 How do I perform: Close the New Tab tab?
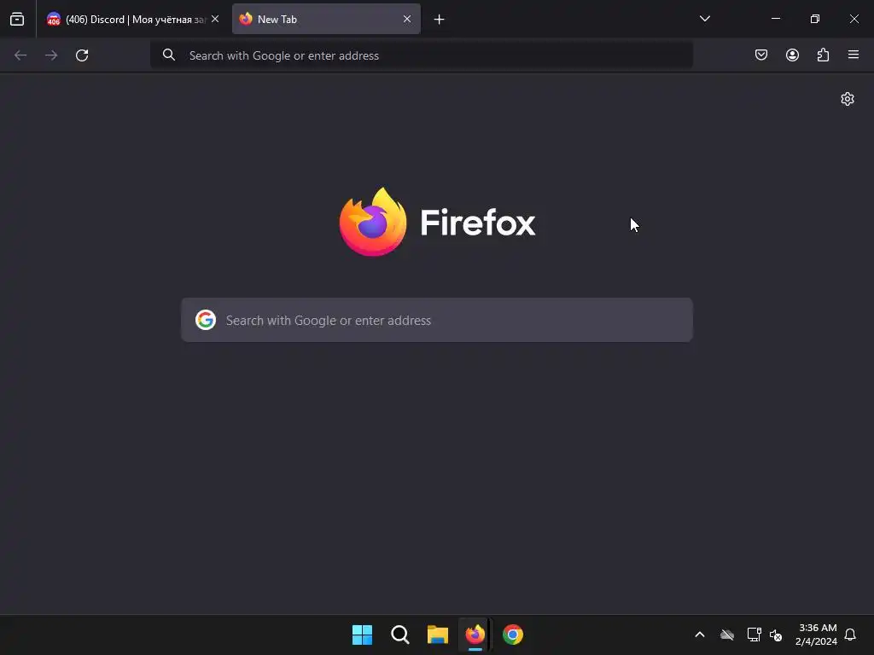tap(407, 19)
